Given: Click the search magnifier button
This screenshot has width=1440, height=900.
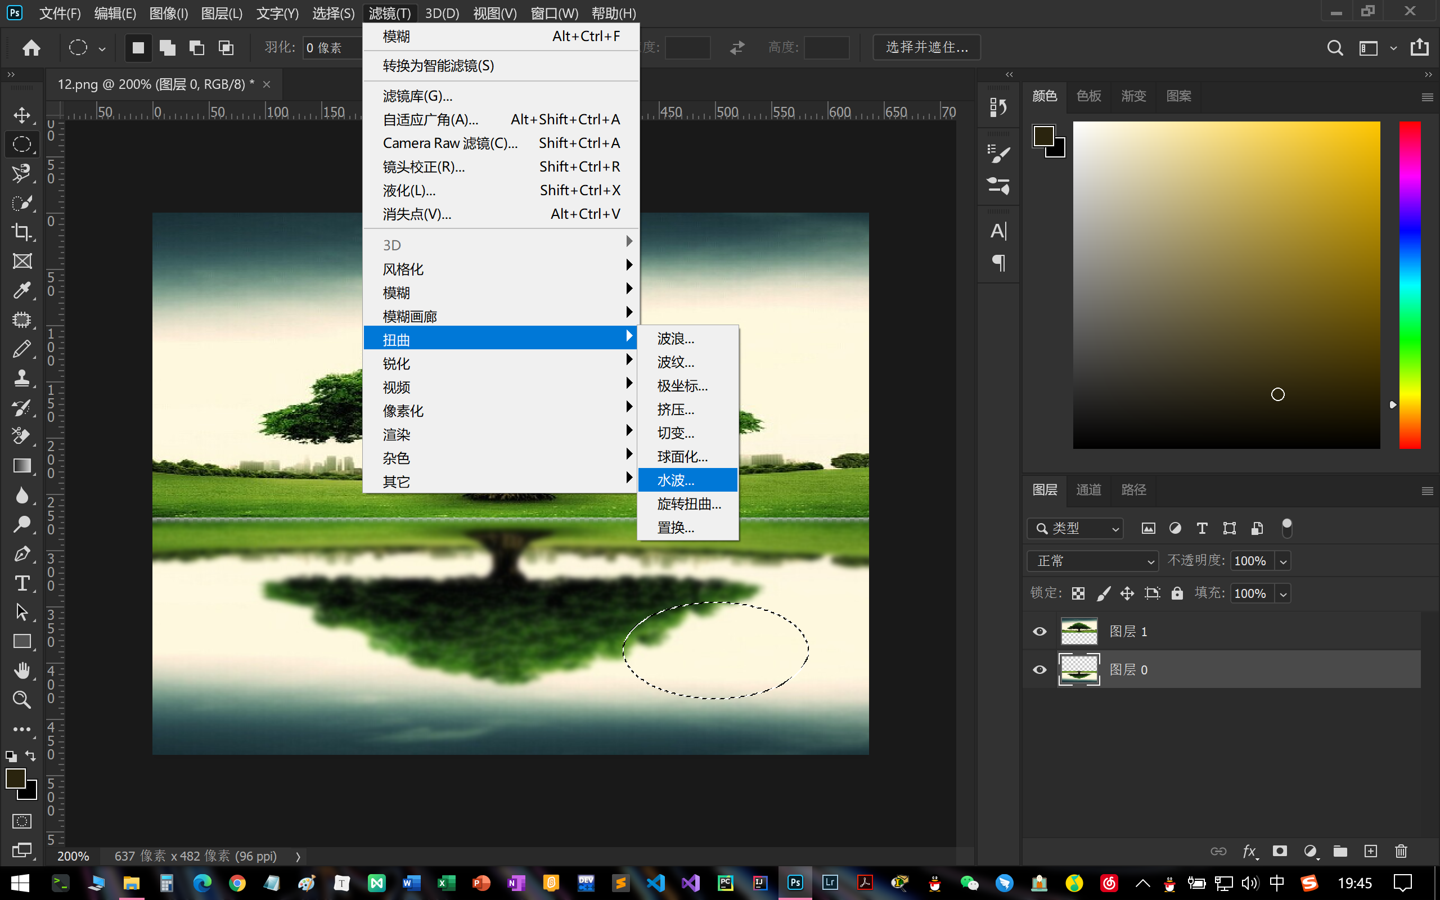Looking at the screenshot, I should 1335,48.
